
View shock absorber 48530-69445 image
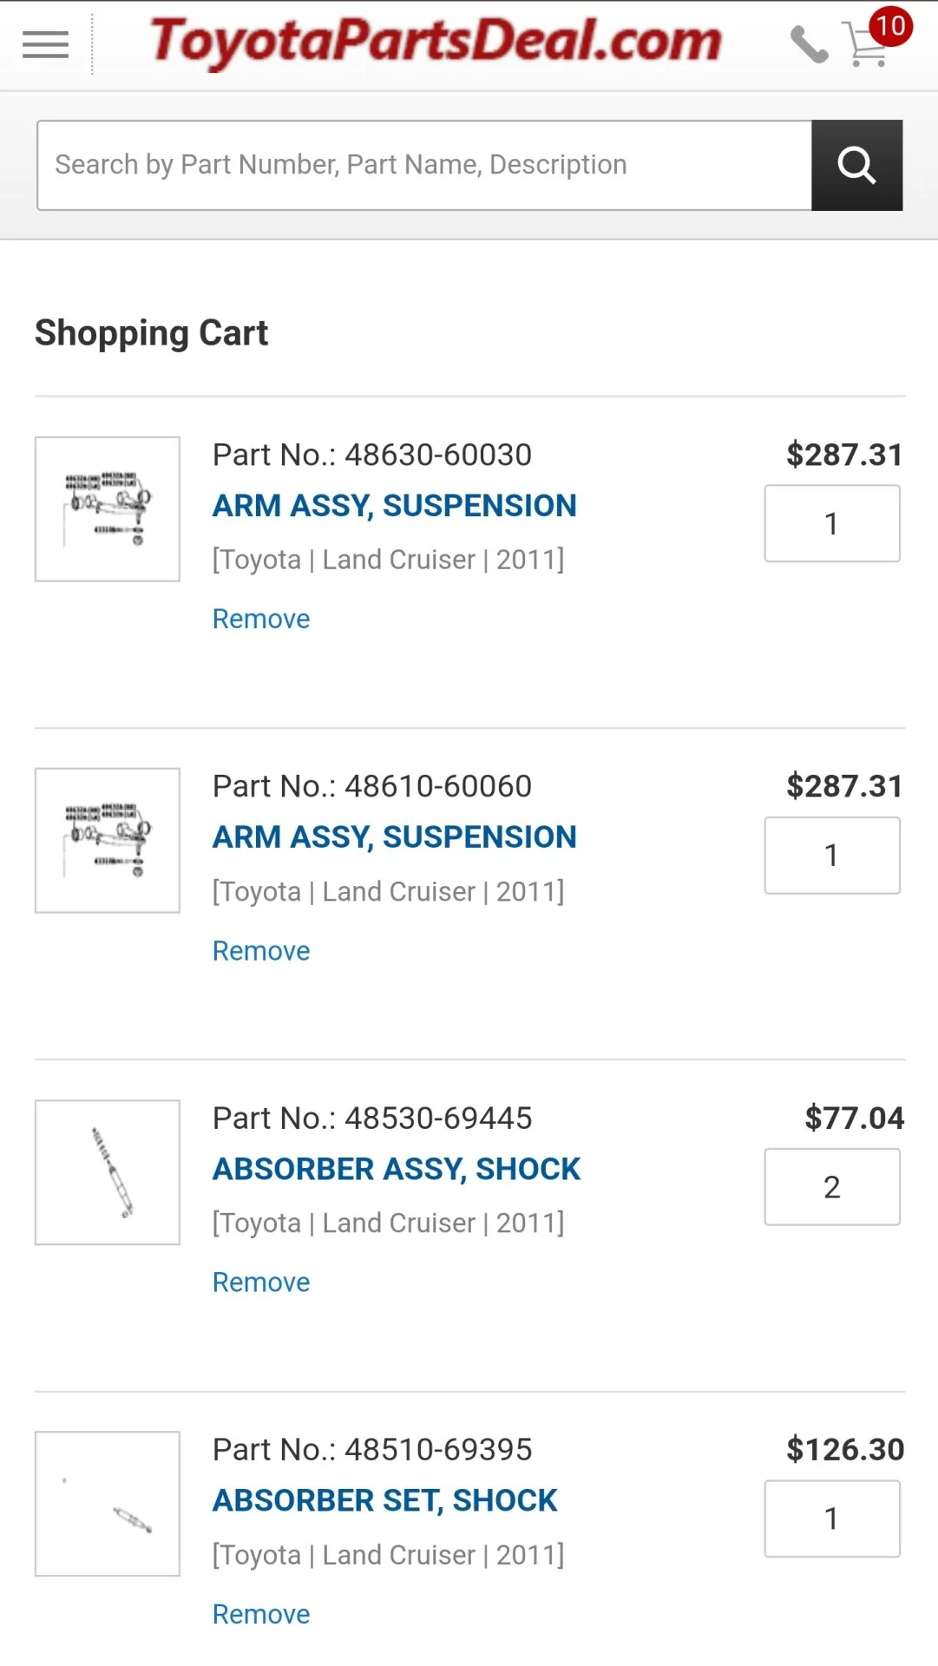[108, 1172]
